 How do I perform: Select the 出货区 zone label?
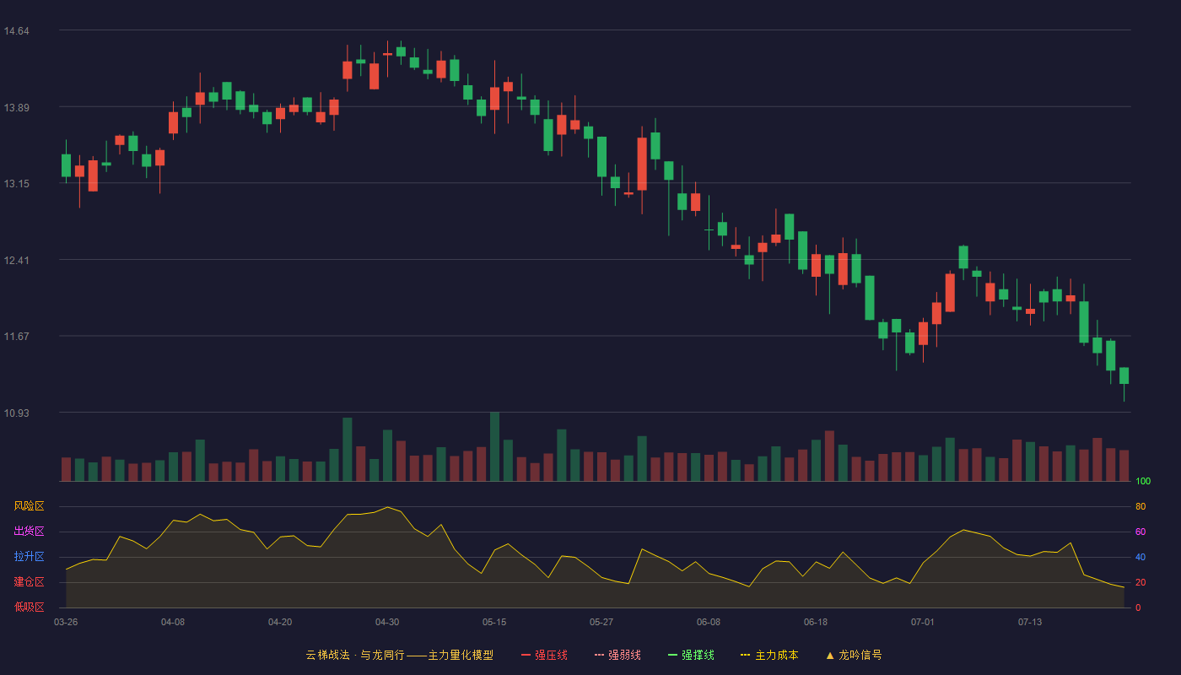coord(29,532)
